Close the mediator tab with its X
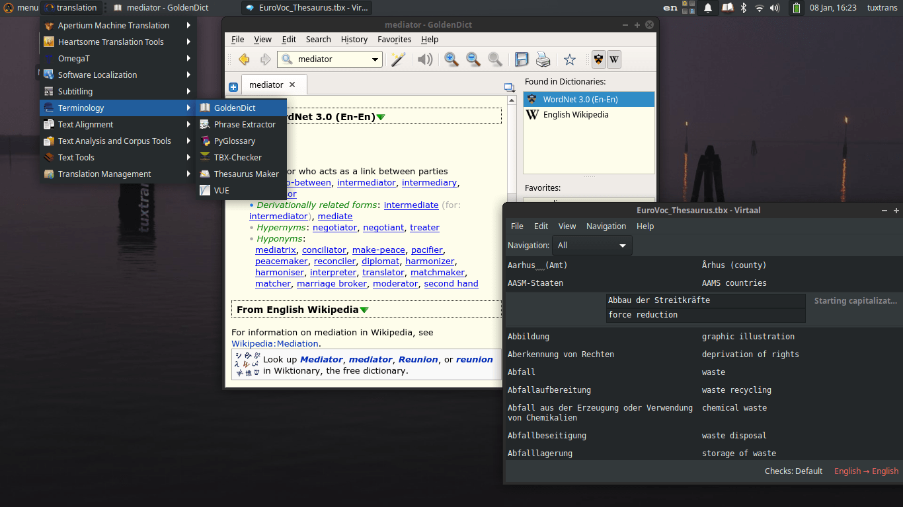The width and height of the screenshot is (903, 507). point(293,84)
